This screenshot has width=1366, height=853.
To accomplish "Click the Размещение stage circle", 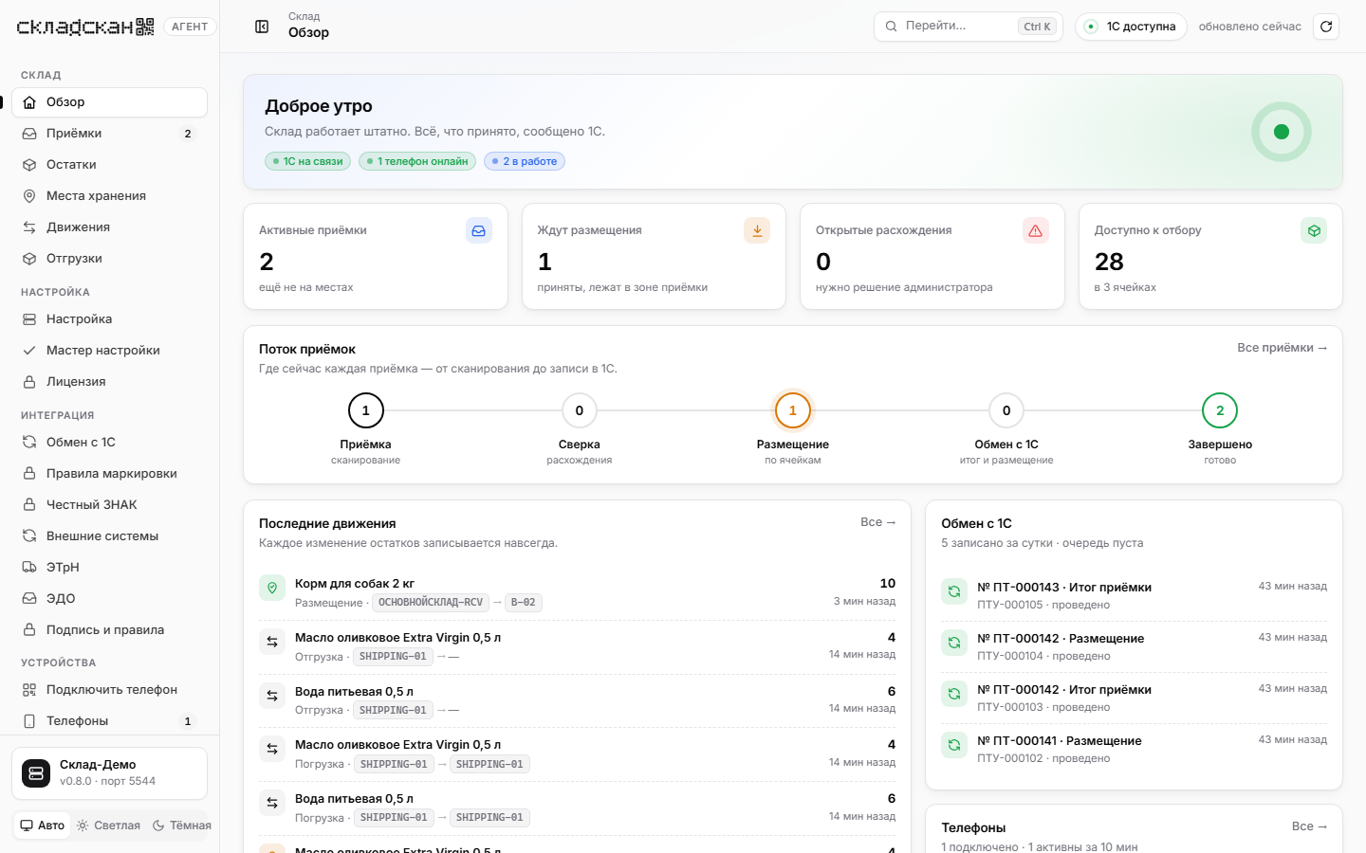I will [793, 410].
